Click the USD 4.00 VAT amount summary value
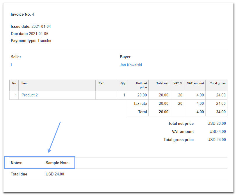The width and height of the screenshot is (237, 196). point(218,132)
